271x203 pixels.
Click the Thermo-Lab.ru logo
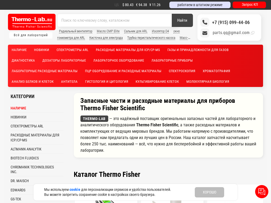32,22
